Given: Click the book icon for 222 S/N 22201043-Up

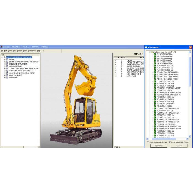Looking at the screenshot, I should 155,57.
